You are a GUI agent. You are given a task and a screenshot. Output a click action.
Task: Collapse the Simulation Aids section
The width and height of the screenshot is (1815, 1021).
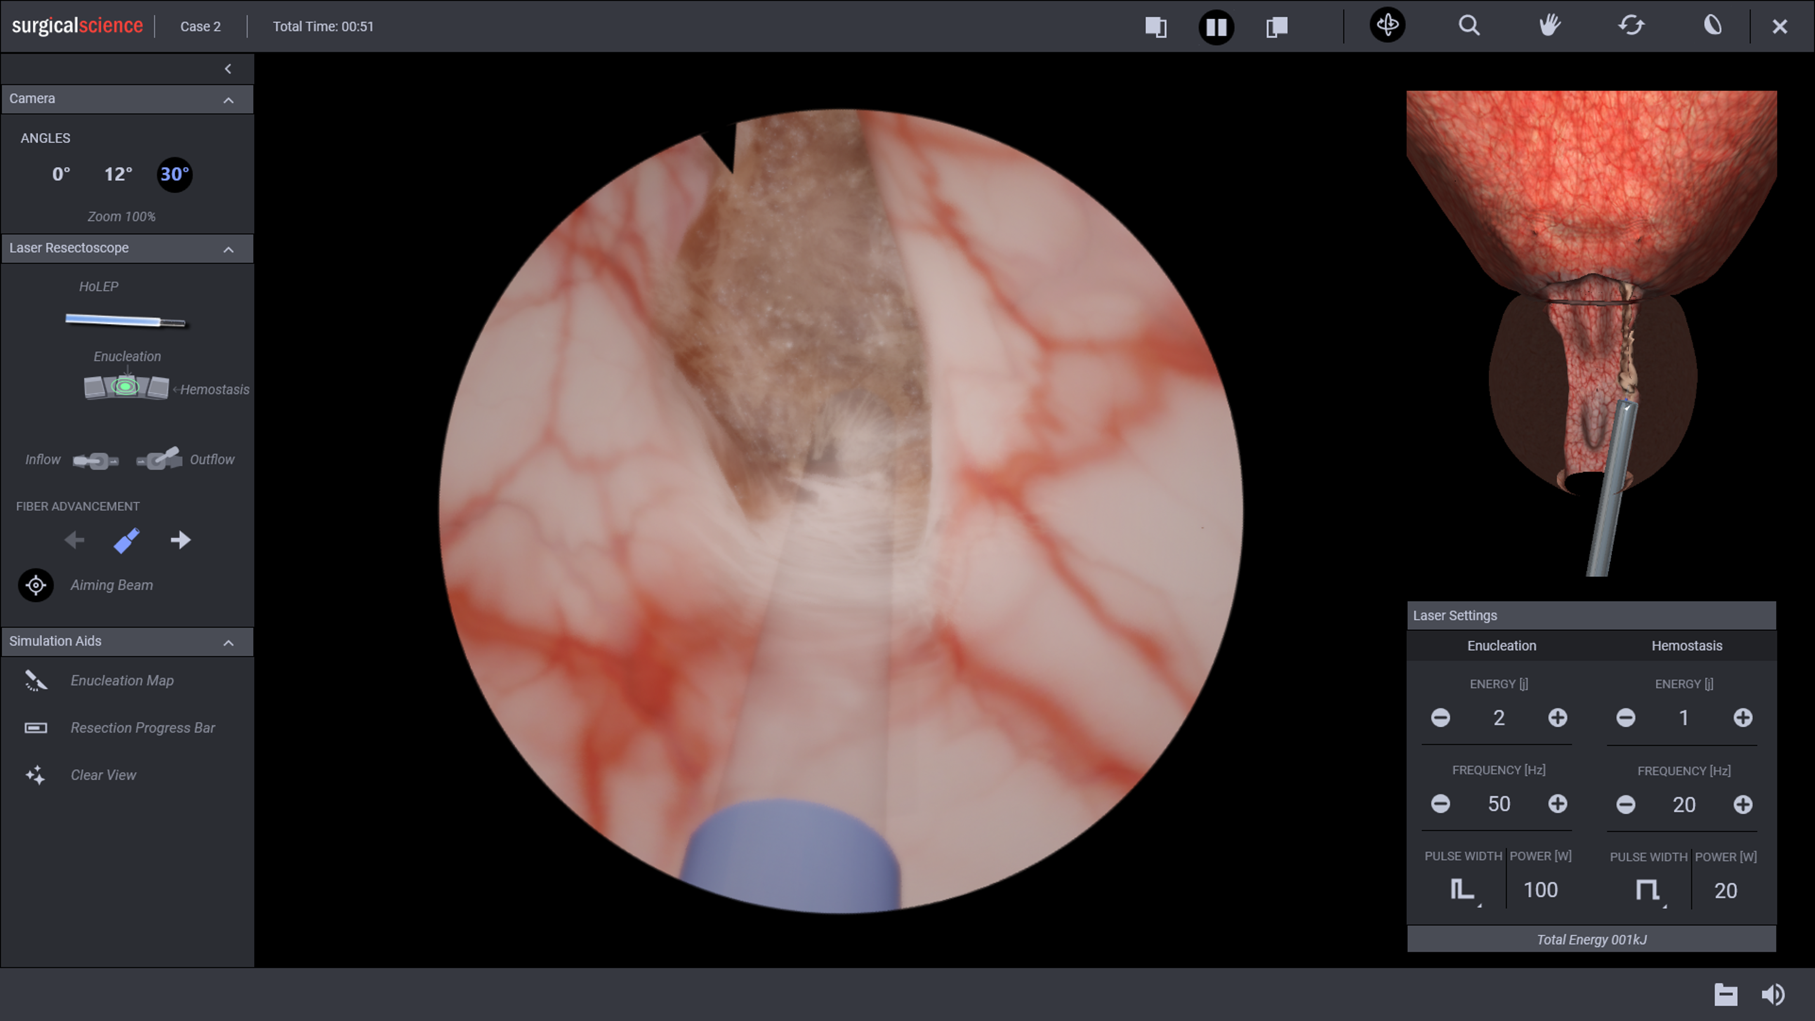click(228, 642)
